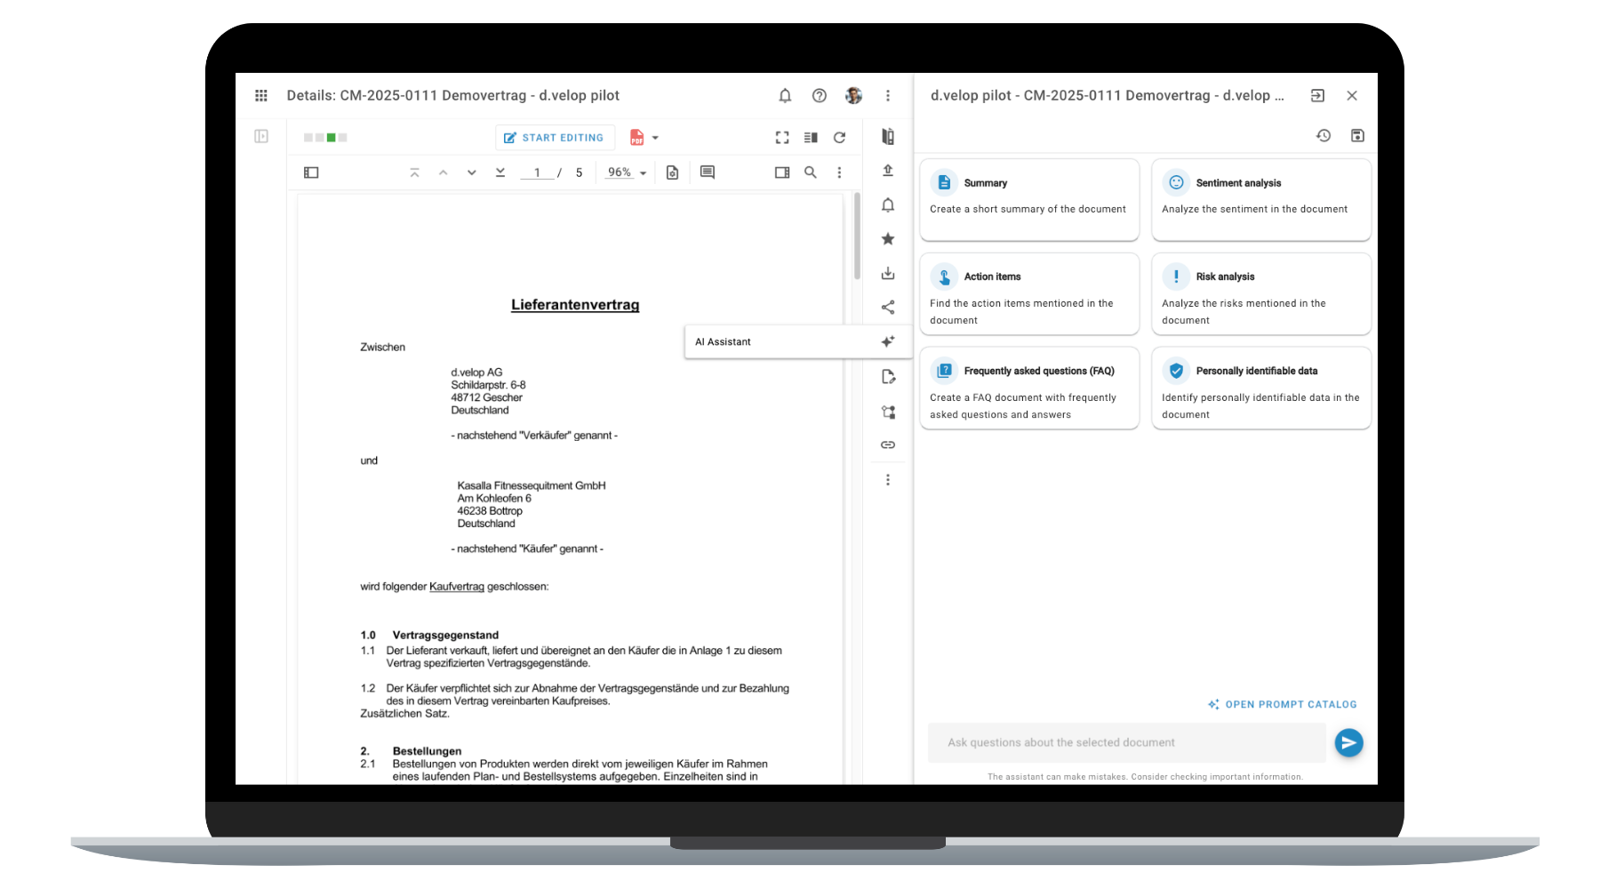Select the Summary prompt card

1028,199
